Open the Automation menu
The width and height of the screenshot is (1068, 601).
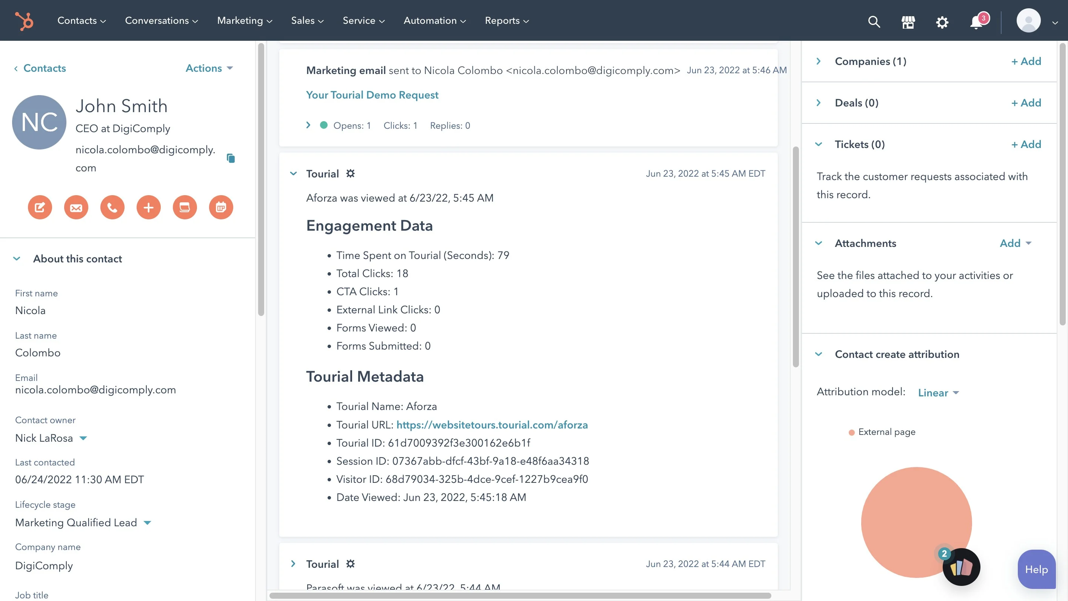coord(434,20)
